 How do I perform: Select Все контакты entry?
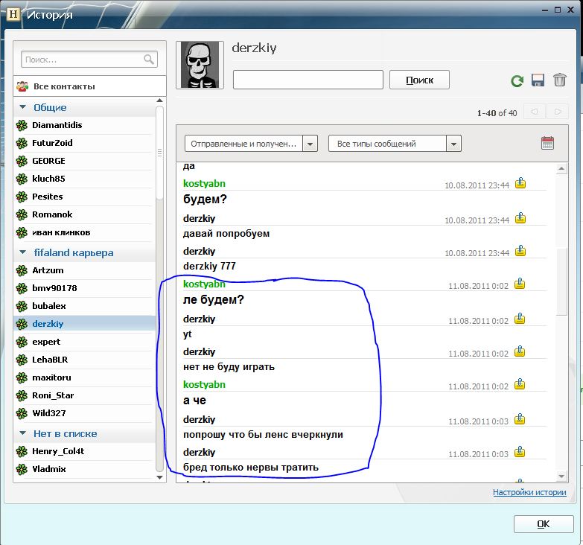click(x=89, y=86)
